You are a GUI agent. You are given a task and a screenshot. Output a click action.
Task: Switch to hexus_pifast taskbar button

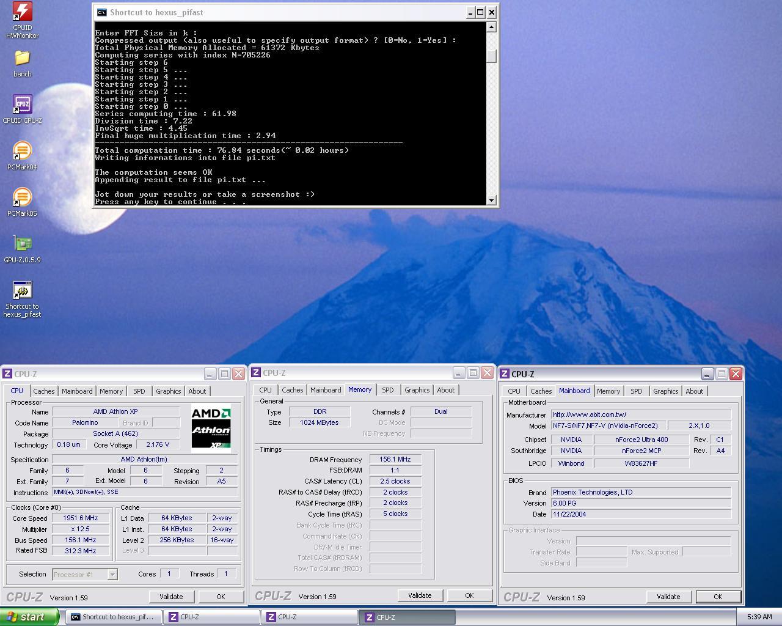(x=114, y=617)
